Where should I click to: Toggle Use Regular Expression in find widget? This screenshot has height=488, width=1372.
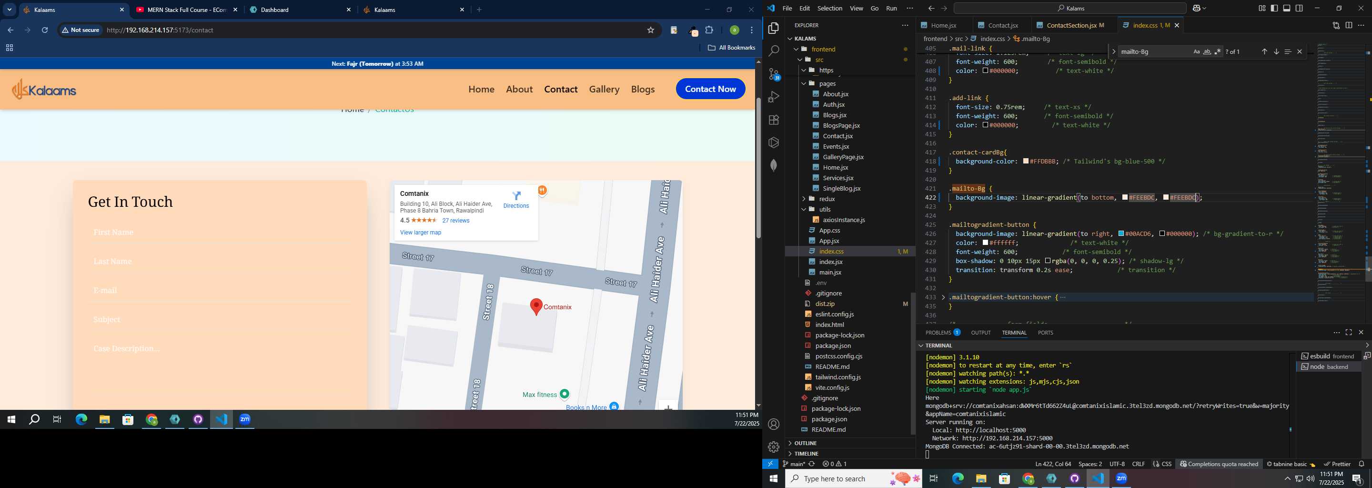click(1218, 51)
